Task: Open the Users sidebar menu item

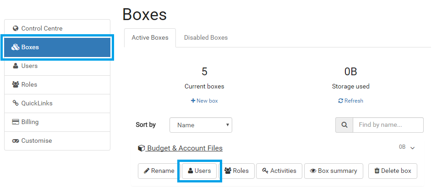Action: point(57,66)
